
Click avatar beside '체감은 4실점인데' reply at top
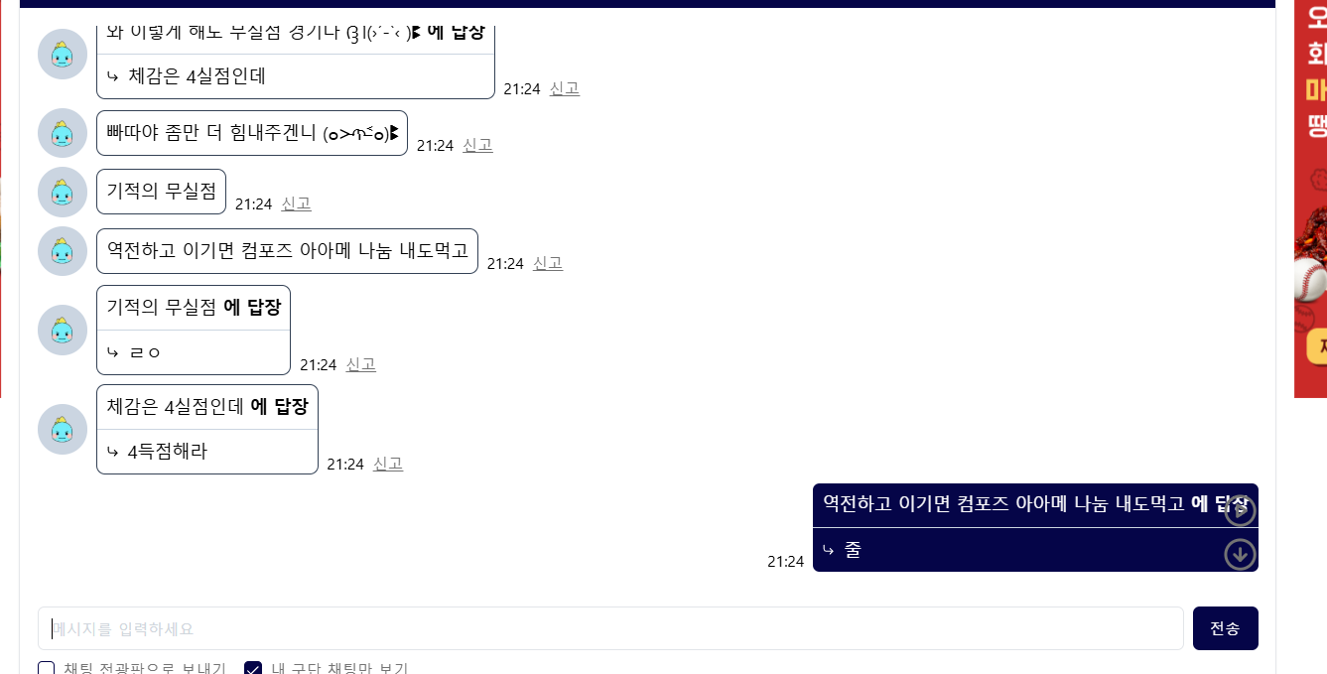pos(63,54)
